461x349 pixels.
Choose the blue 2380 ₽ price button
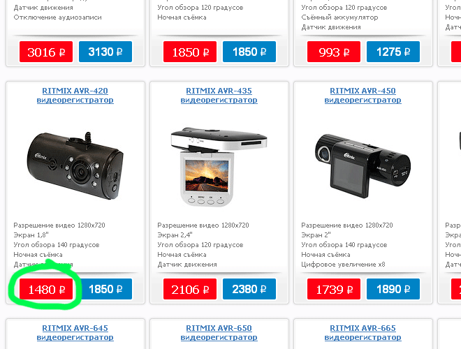tap(249, 289)
